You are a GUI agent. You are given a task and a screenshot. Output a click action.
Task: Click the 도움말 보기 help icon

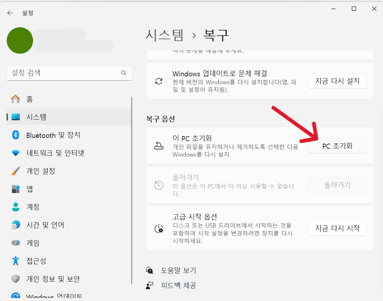[149, 270]
